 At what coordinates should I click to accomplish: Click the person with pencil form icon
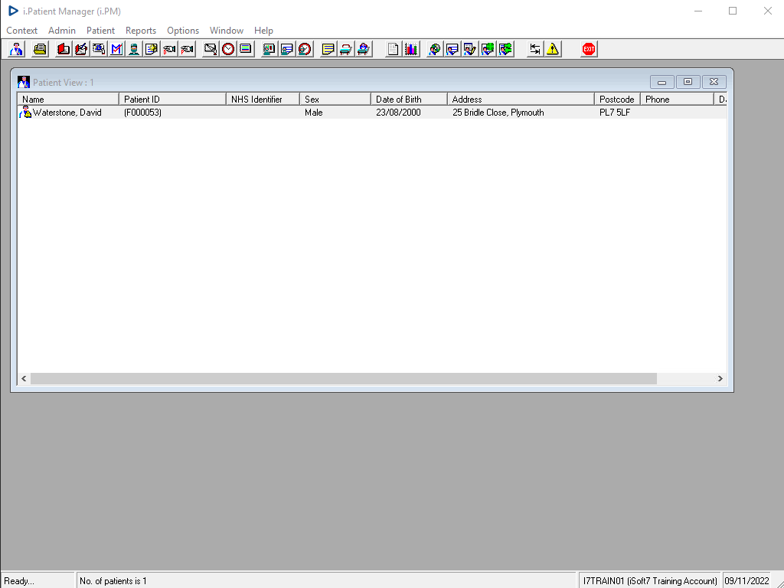[470, 49]
